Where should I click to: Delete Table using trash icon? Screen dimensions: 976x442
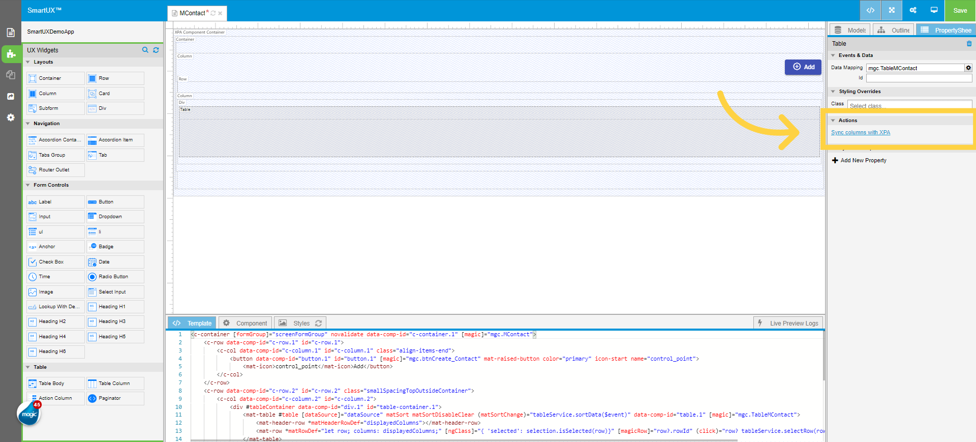click(x=969, y=44)
